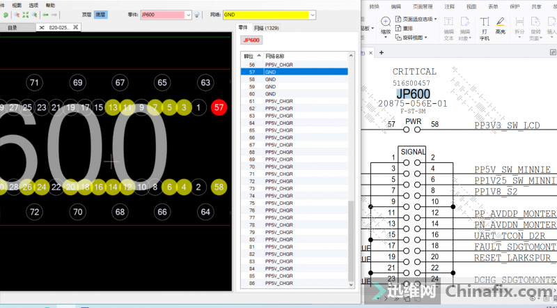Select the Highlight (高亮) pen tool
557x308 pixels.
click(x=500, y=22)
